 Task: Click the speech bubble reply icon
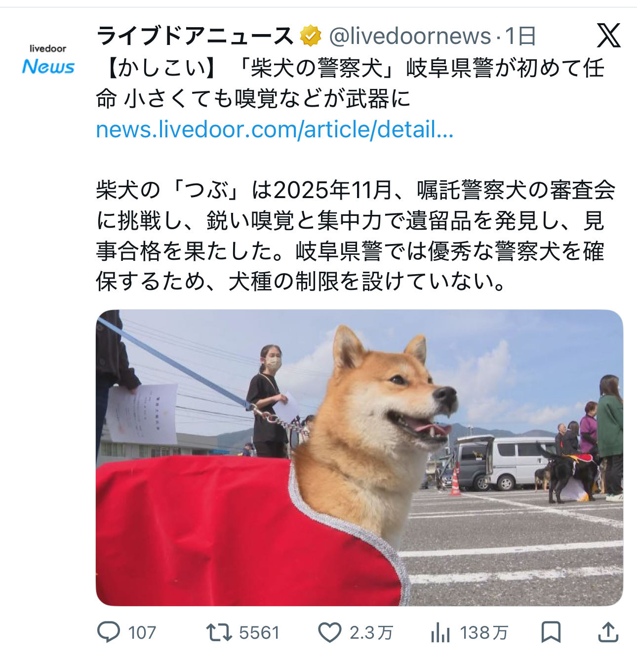point(109,632)
